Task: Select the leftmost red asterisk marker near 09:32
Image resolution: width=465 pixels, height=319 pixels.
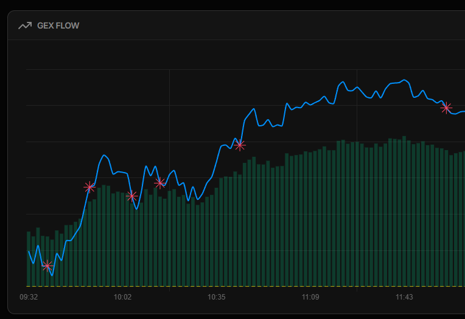Action: click(47, 266)
